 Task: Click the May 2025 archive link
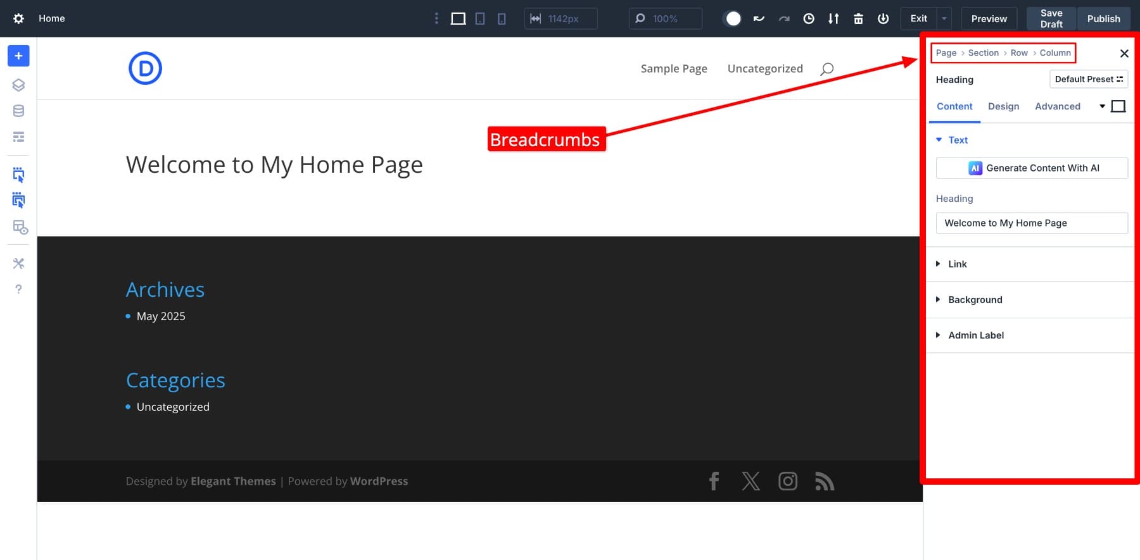pyautogui.click(x=161, y=316)
